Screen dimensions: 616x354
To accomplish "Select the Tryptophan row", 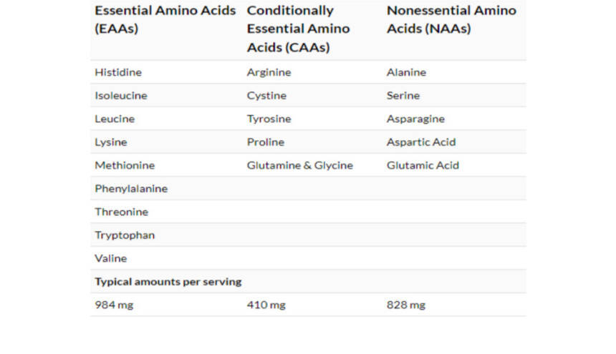I will pos(125,235).
